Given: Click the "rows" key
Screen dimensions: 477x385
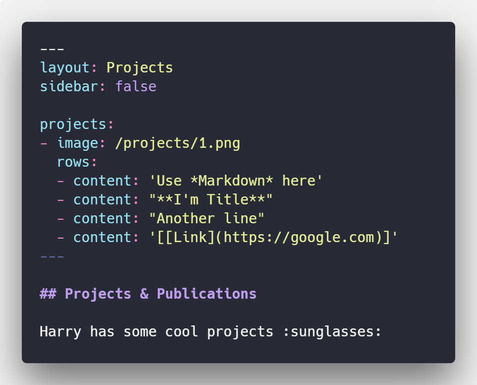Looking at the screenshot, I should (73, 162).
